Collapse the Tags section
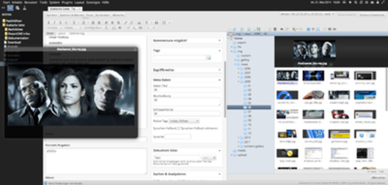The image size is (388, 185). [220, 50]
